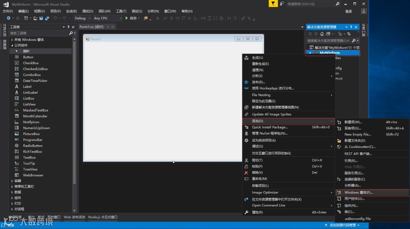Open the Debug configuration dropdown

[82, 18]
